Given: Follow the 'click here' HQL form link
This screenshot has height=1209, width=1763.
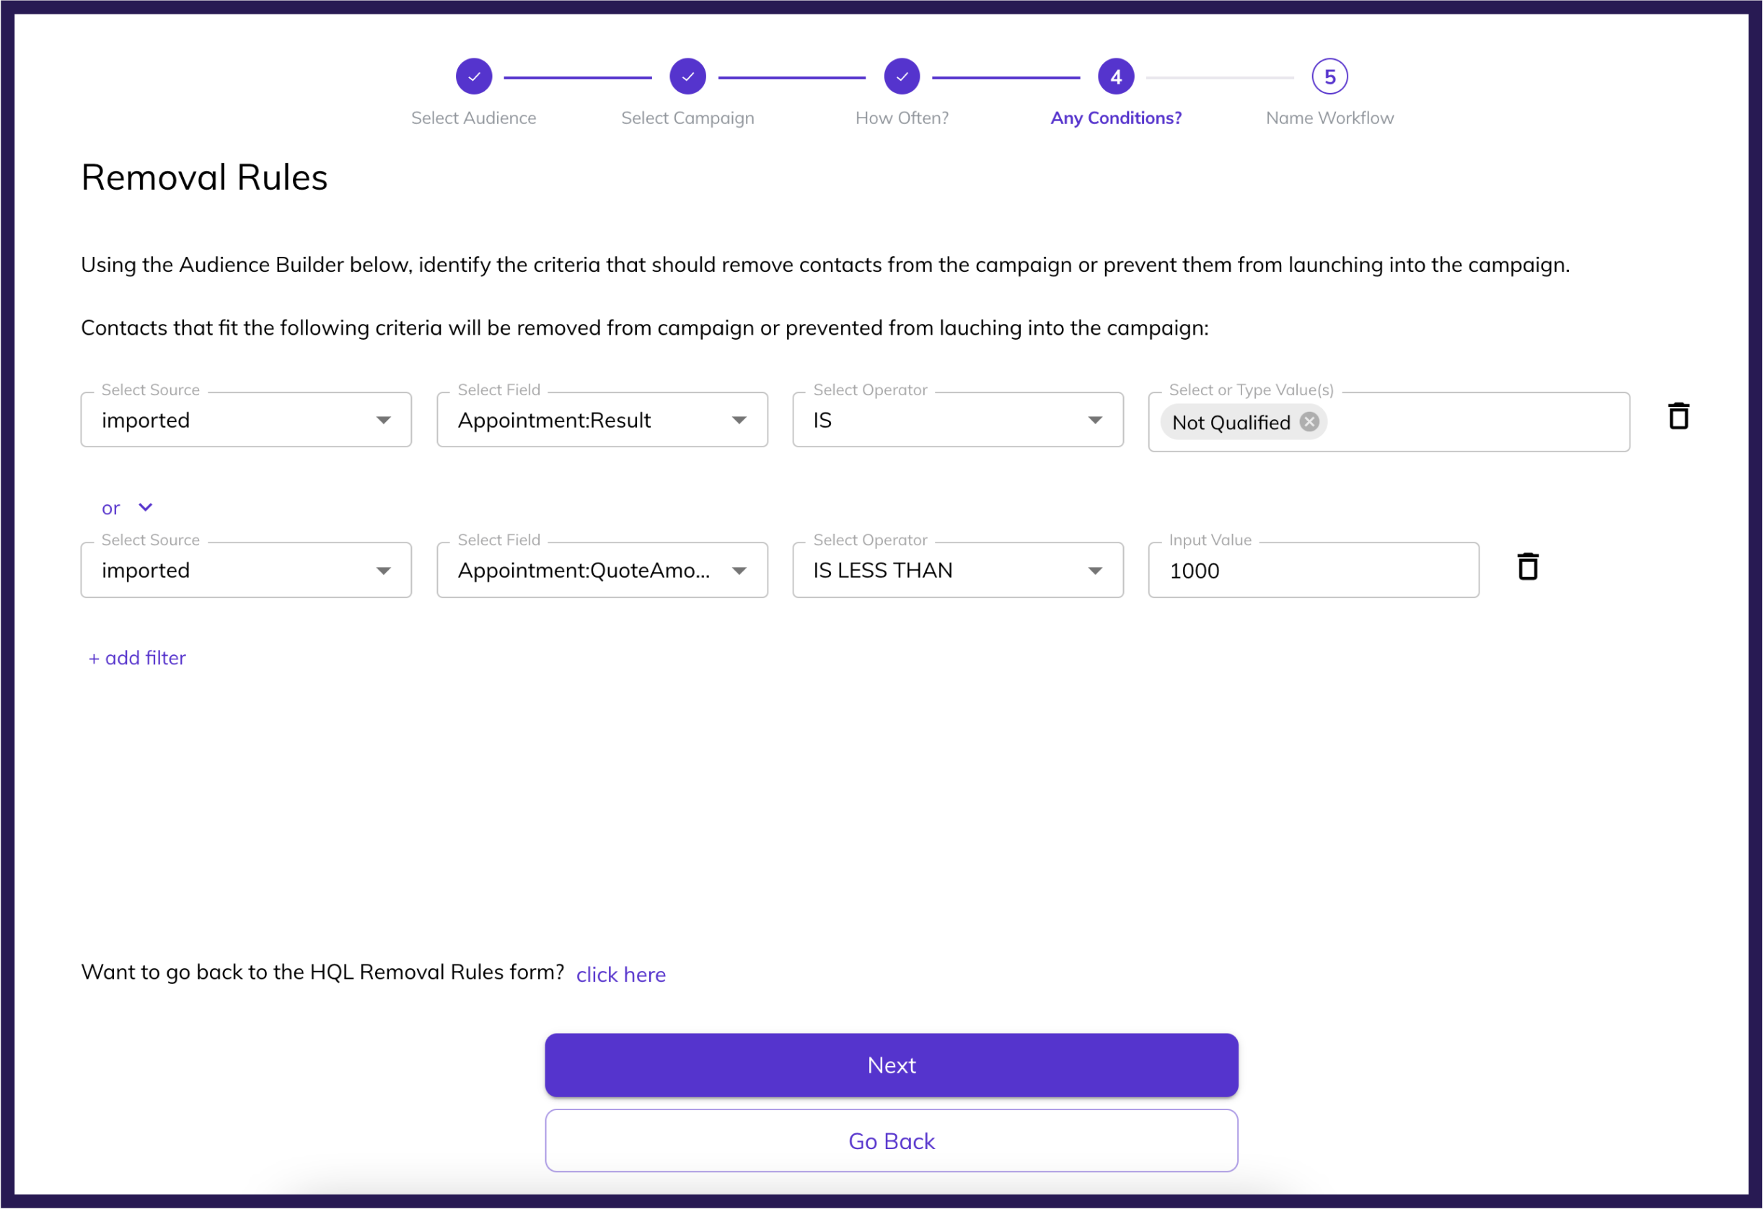Looking at the screenshot, I should click(x=620, y=975).
